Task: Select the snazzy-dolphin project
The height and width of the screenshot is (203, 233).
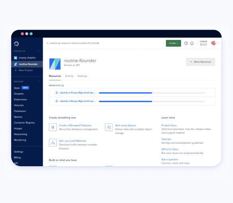Action: click(27, 58)
